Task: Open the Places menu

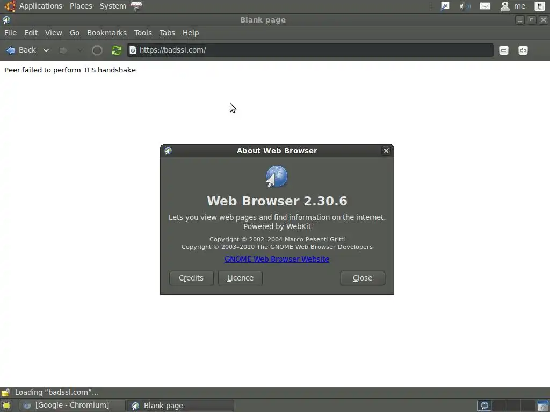Action: [x=81, y=6]
